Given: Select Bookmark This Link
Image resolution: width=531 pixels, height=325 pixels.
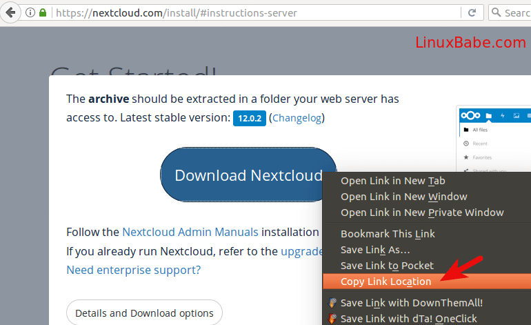Looking at the screenshot, I should (388, 234).
